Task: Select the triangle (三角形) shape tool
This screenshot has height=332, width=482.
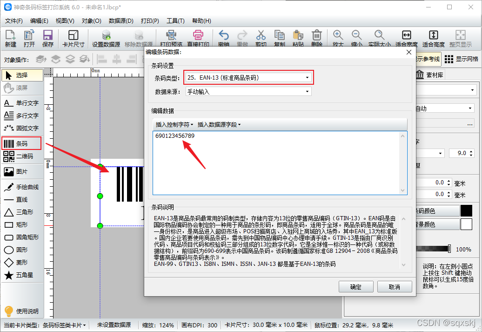Action: (x=22, y=212)
